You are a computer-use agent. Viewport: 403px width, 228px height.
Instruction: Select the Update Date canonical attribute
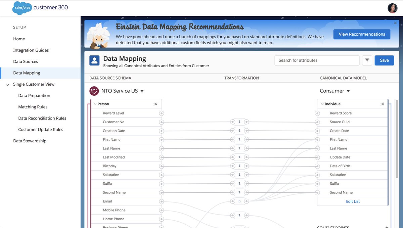coord(352,157)
